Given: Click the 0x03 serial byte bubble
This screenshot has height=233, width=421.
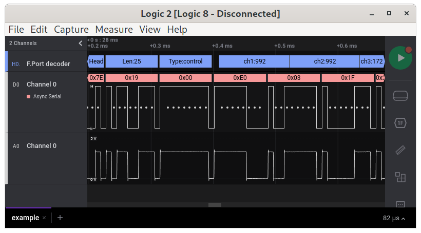Looking at the screenshot, I should (x=294, y=78).
